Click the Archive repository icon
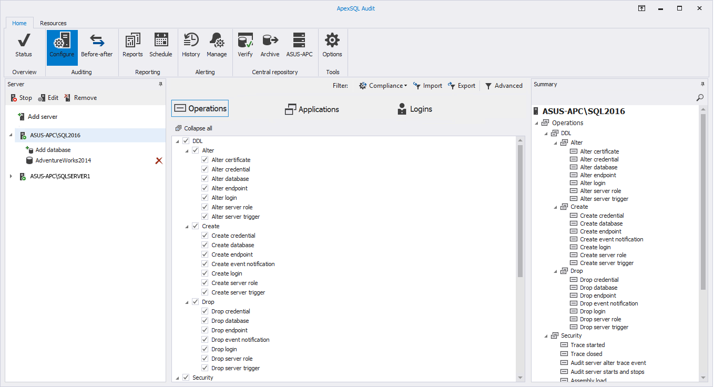The width and height of the screenshot is (714, 387). 270,46
